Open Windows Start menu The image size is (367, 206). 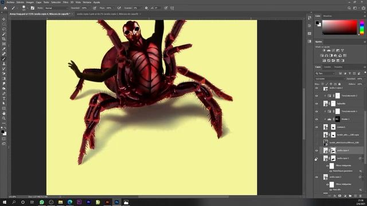click(5, 202)
